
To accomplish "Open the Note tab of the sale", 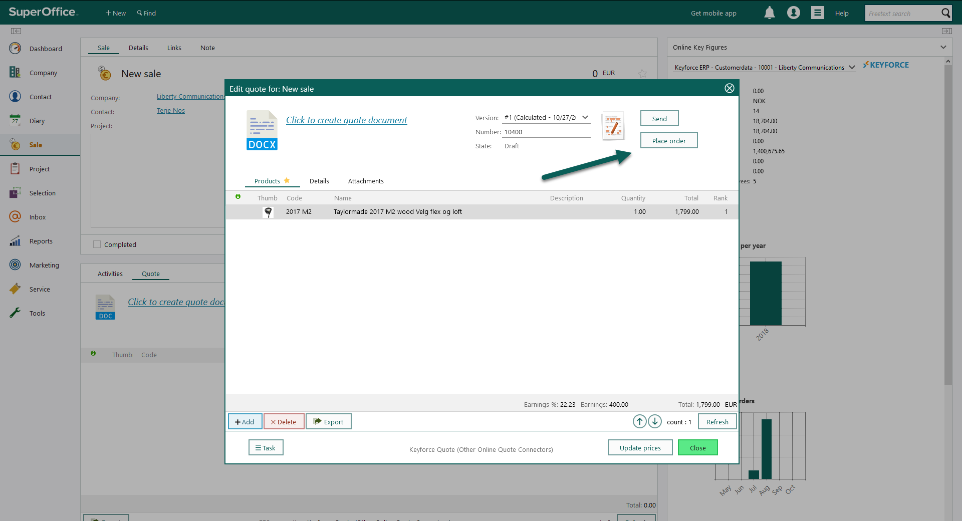I will [207, 48].
